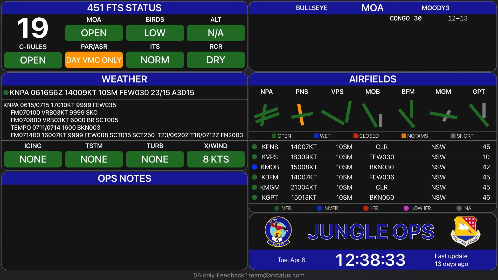Click the BIRDS LOW status button
The image size is (498, 280).
click(x=155, y=33)
